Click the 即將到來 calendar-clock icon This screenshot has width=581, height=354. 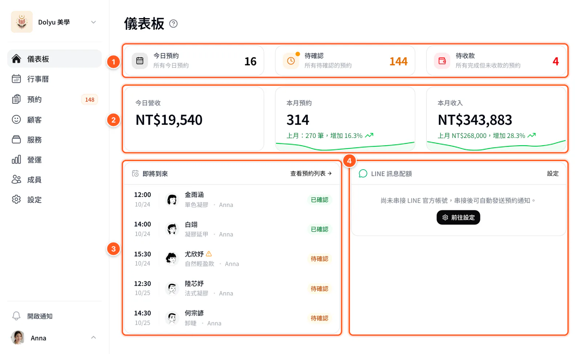click(135, 174)
